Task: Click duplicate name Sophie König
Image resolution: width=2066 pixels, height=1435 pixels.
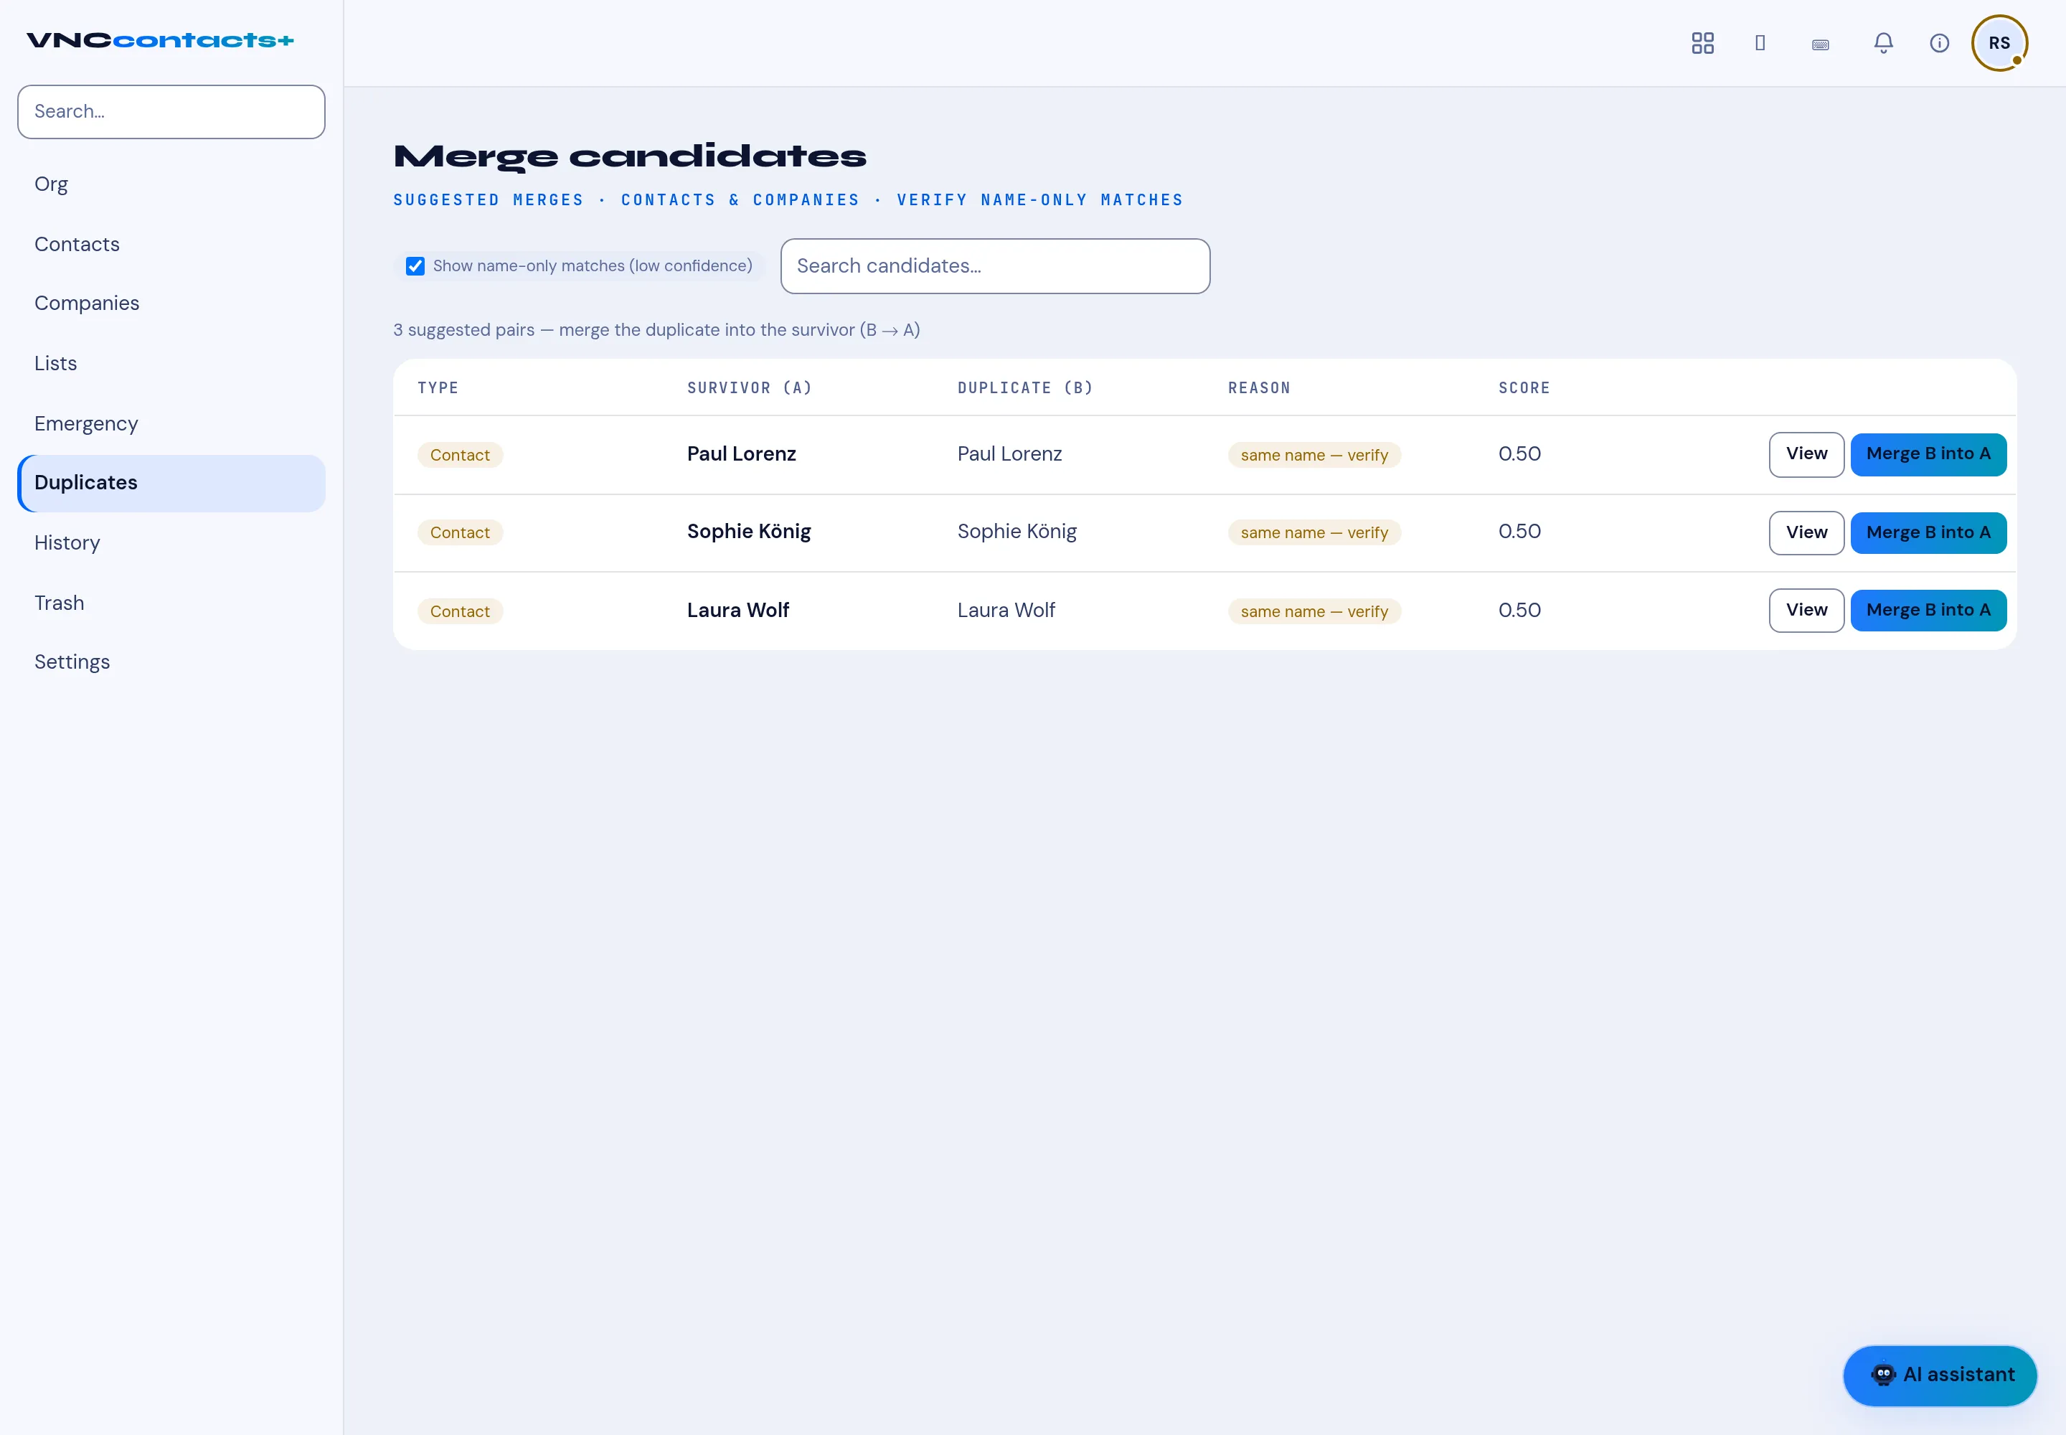Action: pos(1016,532)
